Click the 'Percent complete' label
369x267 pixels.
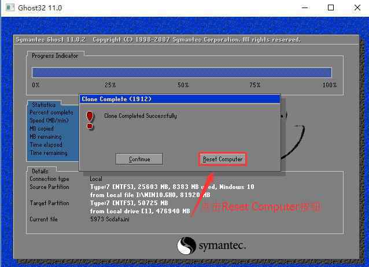[51, 113]
